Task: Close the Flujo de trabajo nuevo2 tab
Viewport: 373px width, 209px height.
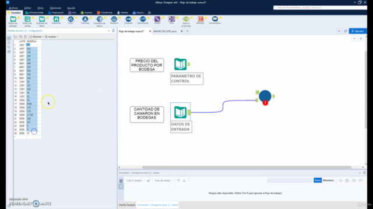Action: click(150, 31)
